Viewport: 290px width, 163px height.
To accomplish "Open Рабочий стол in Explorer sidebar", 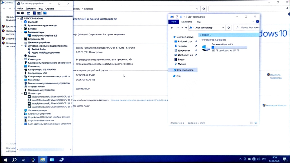I will [x=185, y=41].
